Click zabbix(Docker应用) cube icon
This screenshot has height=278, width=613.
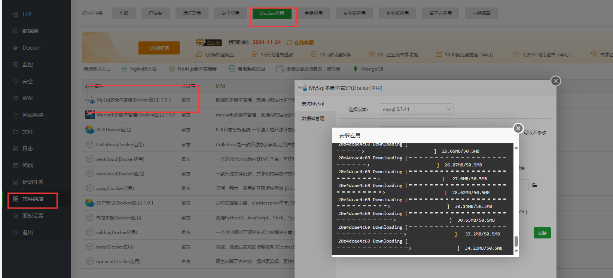(90, 232)
